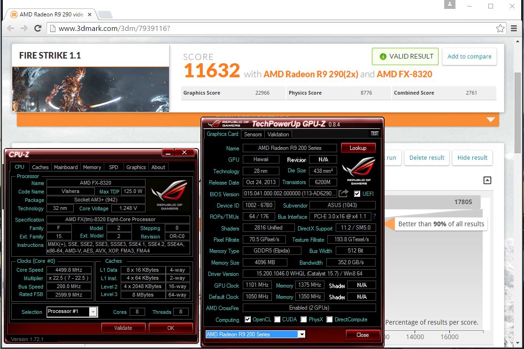Click the FIRE STRIKE 1.1 heading
The width and height of the screenshot is (524, 349).
click(50, 55)
